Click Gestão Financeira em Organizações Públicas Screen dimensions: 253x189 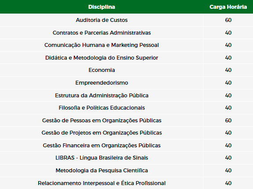pyautogui.click(x=101, y=146)
